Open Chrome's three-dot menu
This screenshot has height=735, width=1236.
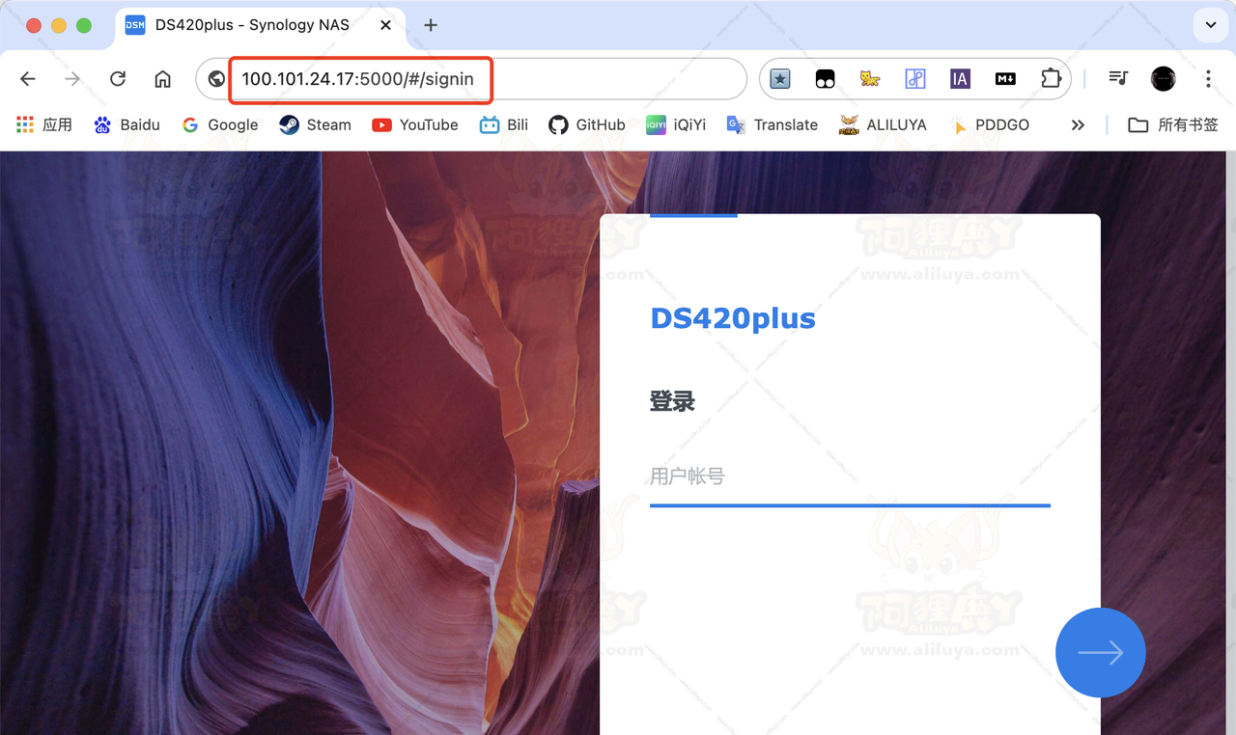coord(1208,79)
